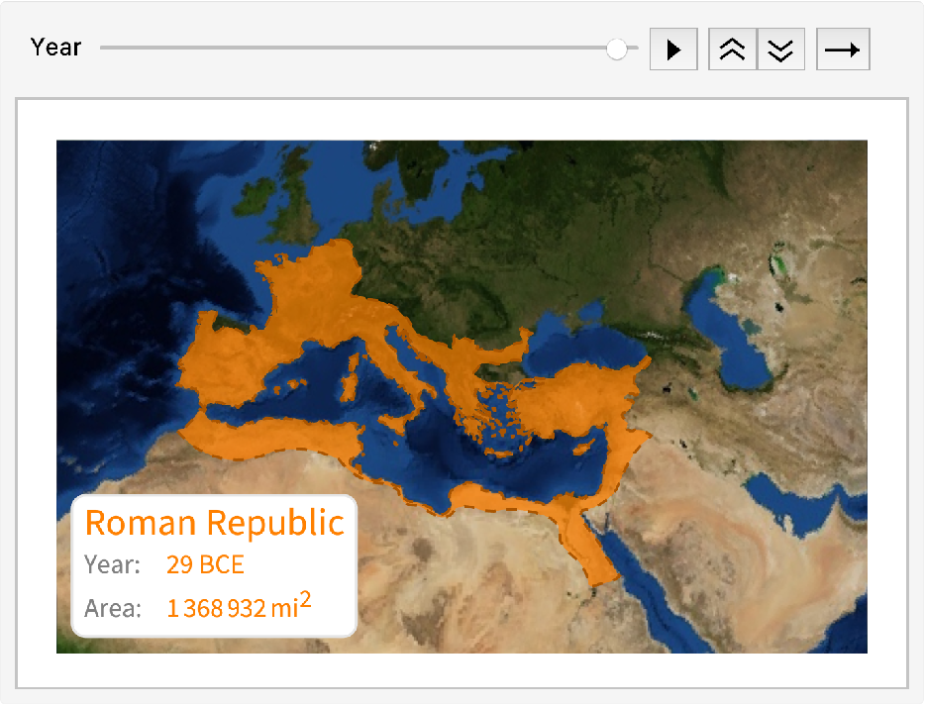Click the "Roman Republic" title in the info box
Screen dimensions: 925x707
click(214, 523)
